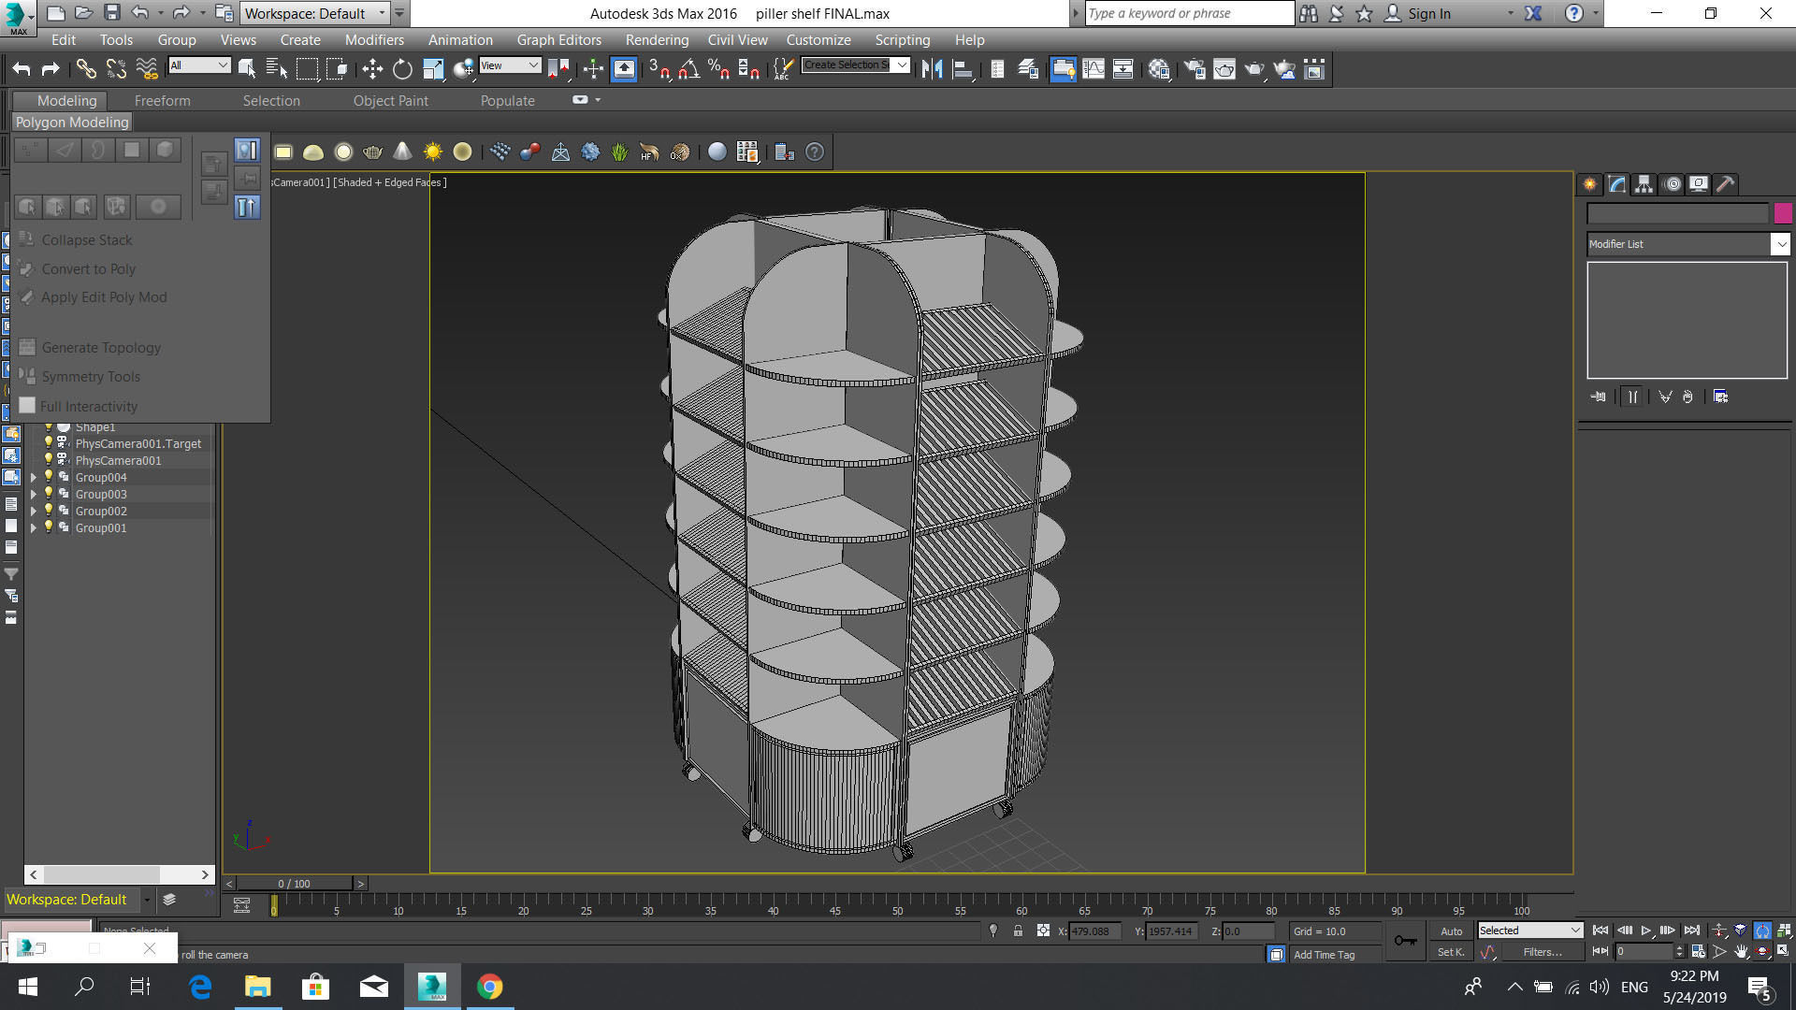Click the Bind to Space Warp icon
The height and width of the screenshot is (1010, 1796).
click(147, 69)
